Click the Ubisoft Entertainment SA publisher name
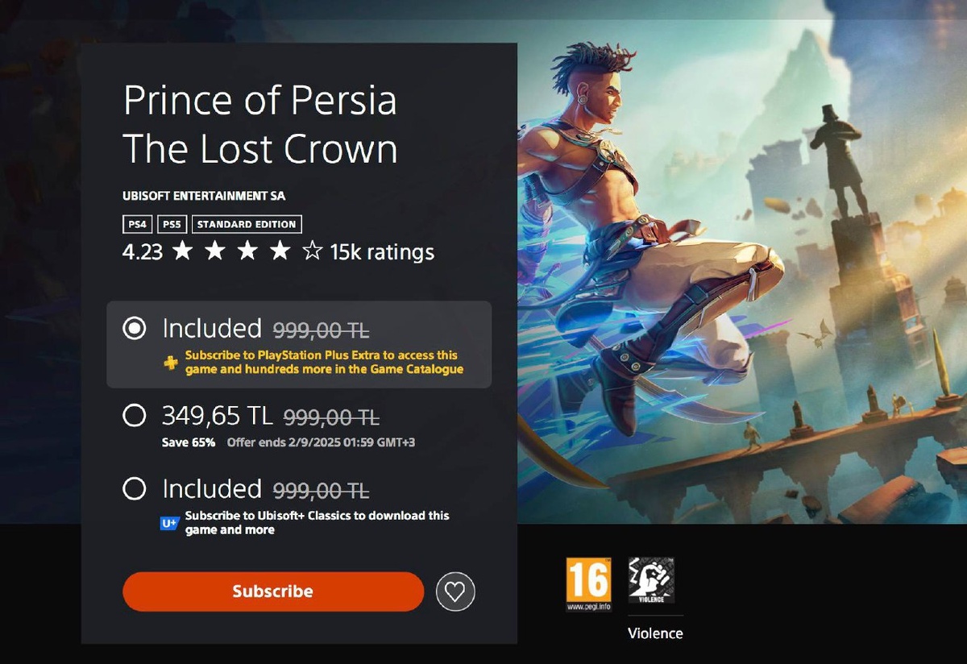Screen dimensions: 967x664 click(204, 196)
